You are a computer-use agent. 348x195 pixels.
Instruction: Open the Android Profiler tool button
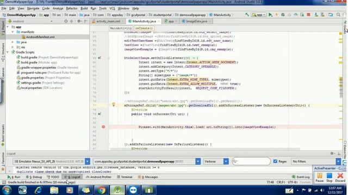pyautogui.click(x=99, y=177)
